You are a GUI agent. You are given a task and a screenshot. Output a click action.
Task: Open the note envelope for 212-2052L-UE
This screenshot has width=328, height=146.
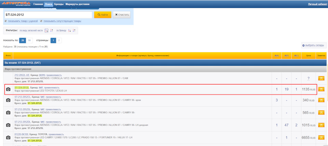point(321,78)
